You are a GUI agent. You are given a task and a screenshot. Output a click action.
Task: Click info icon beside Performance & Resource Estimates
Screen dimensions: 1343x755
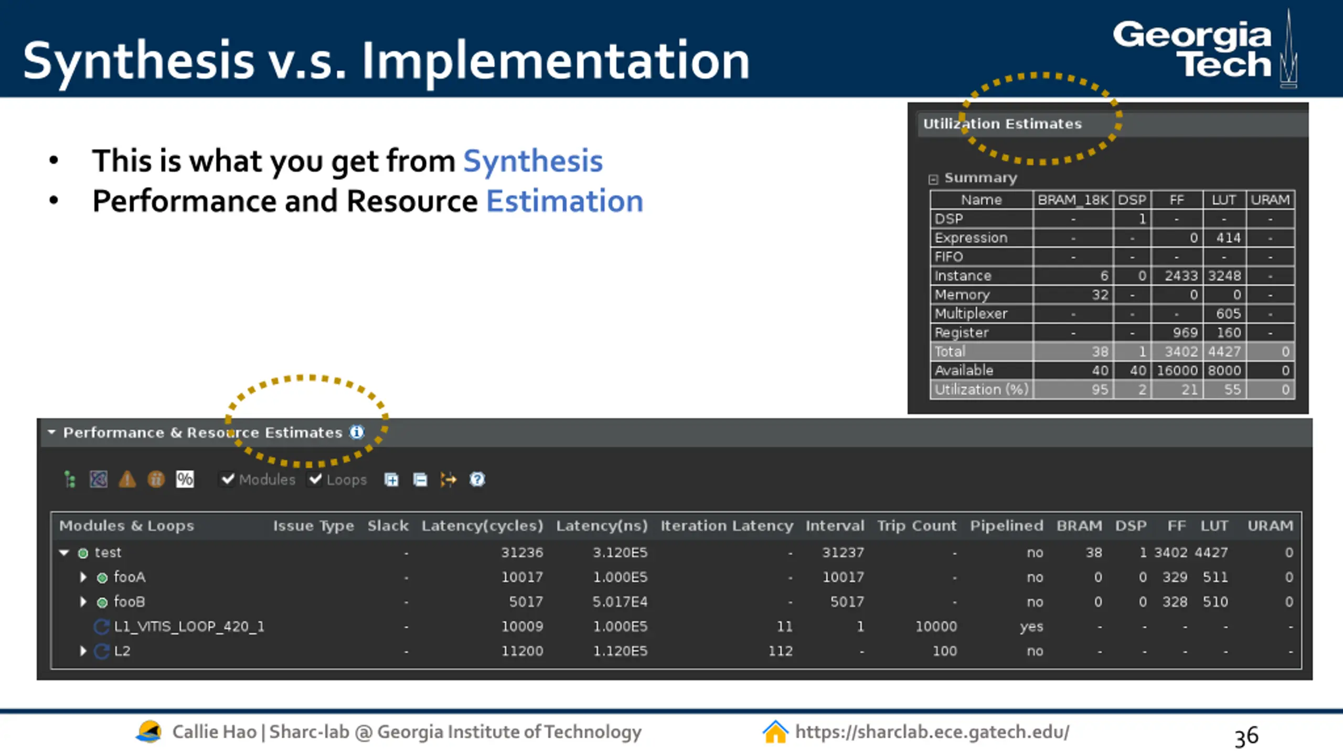(357, 432)
